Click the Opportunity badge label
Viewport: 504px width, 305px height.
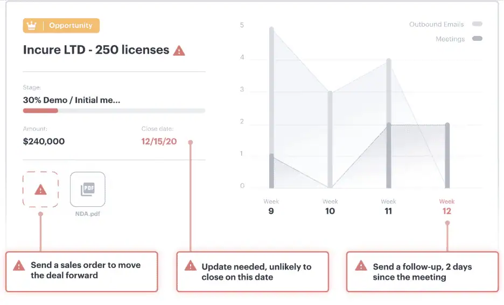71,25
